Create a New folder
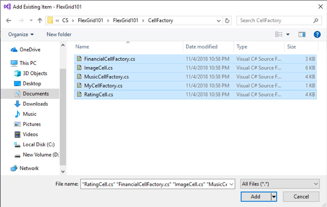This screenshot has height=207, width=327. tap(59, 35)
